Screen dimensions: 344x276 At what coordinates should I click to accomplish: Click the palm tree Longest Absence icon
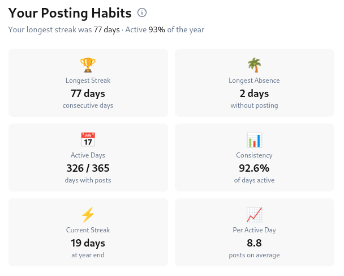254,65
